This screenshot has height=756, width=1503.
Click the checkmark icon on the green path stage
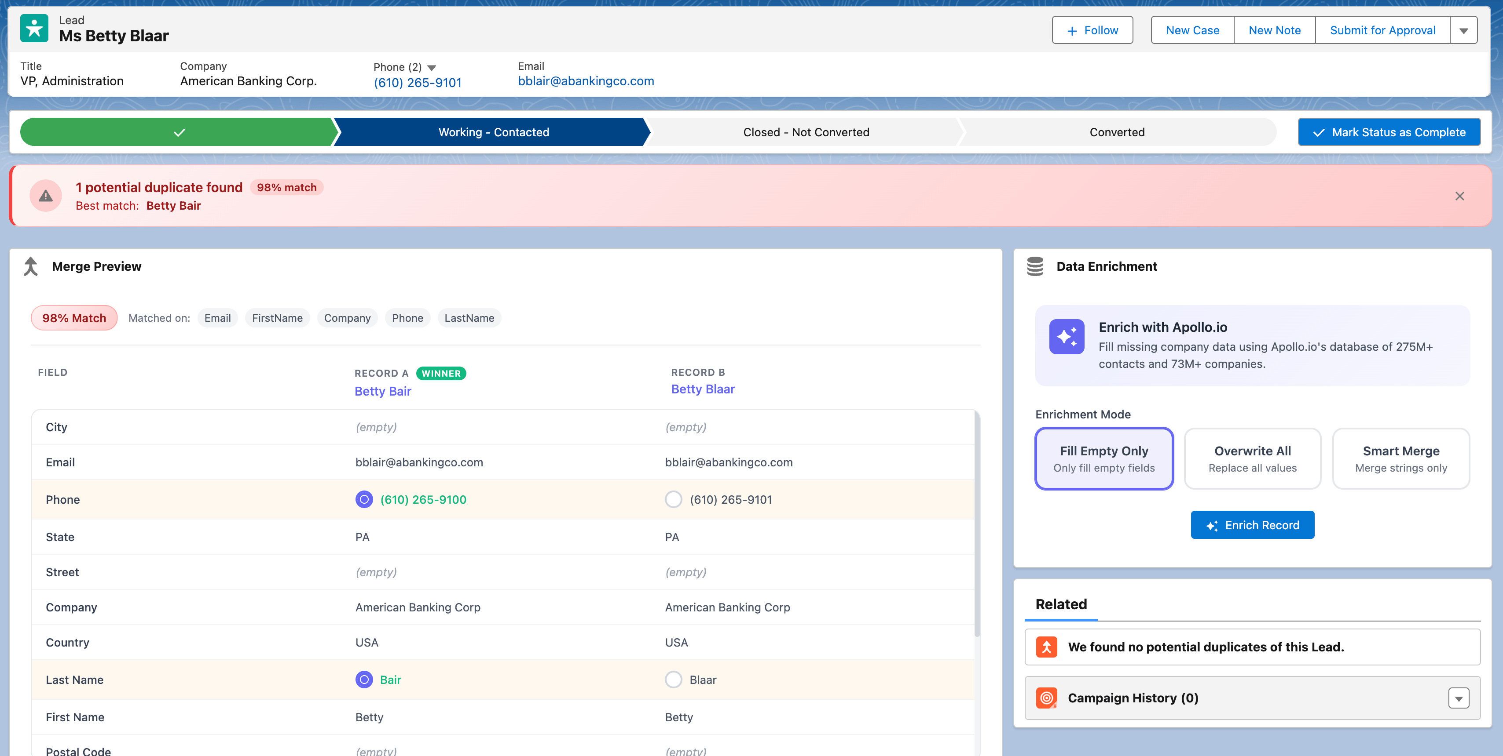pos(179,132)
